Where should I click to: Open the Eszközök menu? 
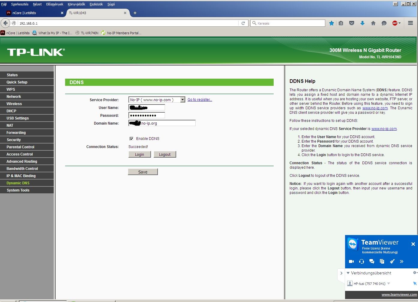point(96,4)
